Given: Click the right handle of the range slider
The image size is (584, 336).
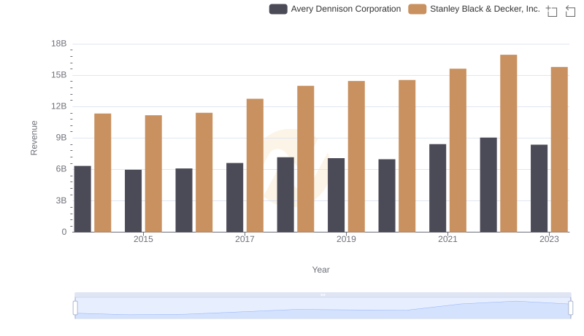Looking at the screenshot, I should point(571,308).
